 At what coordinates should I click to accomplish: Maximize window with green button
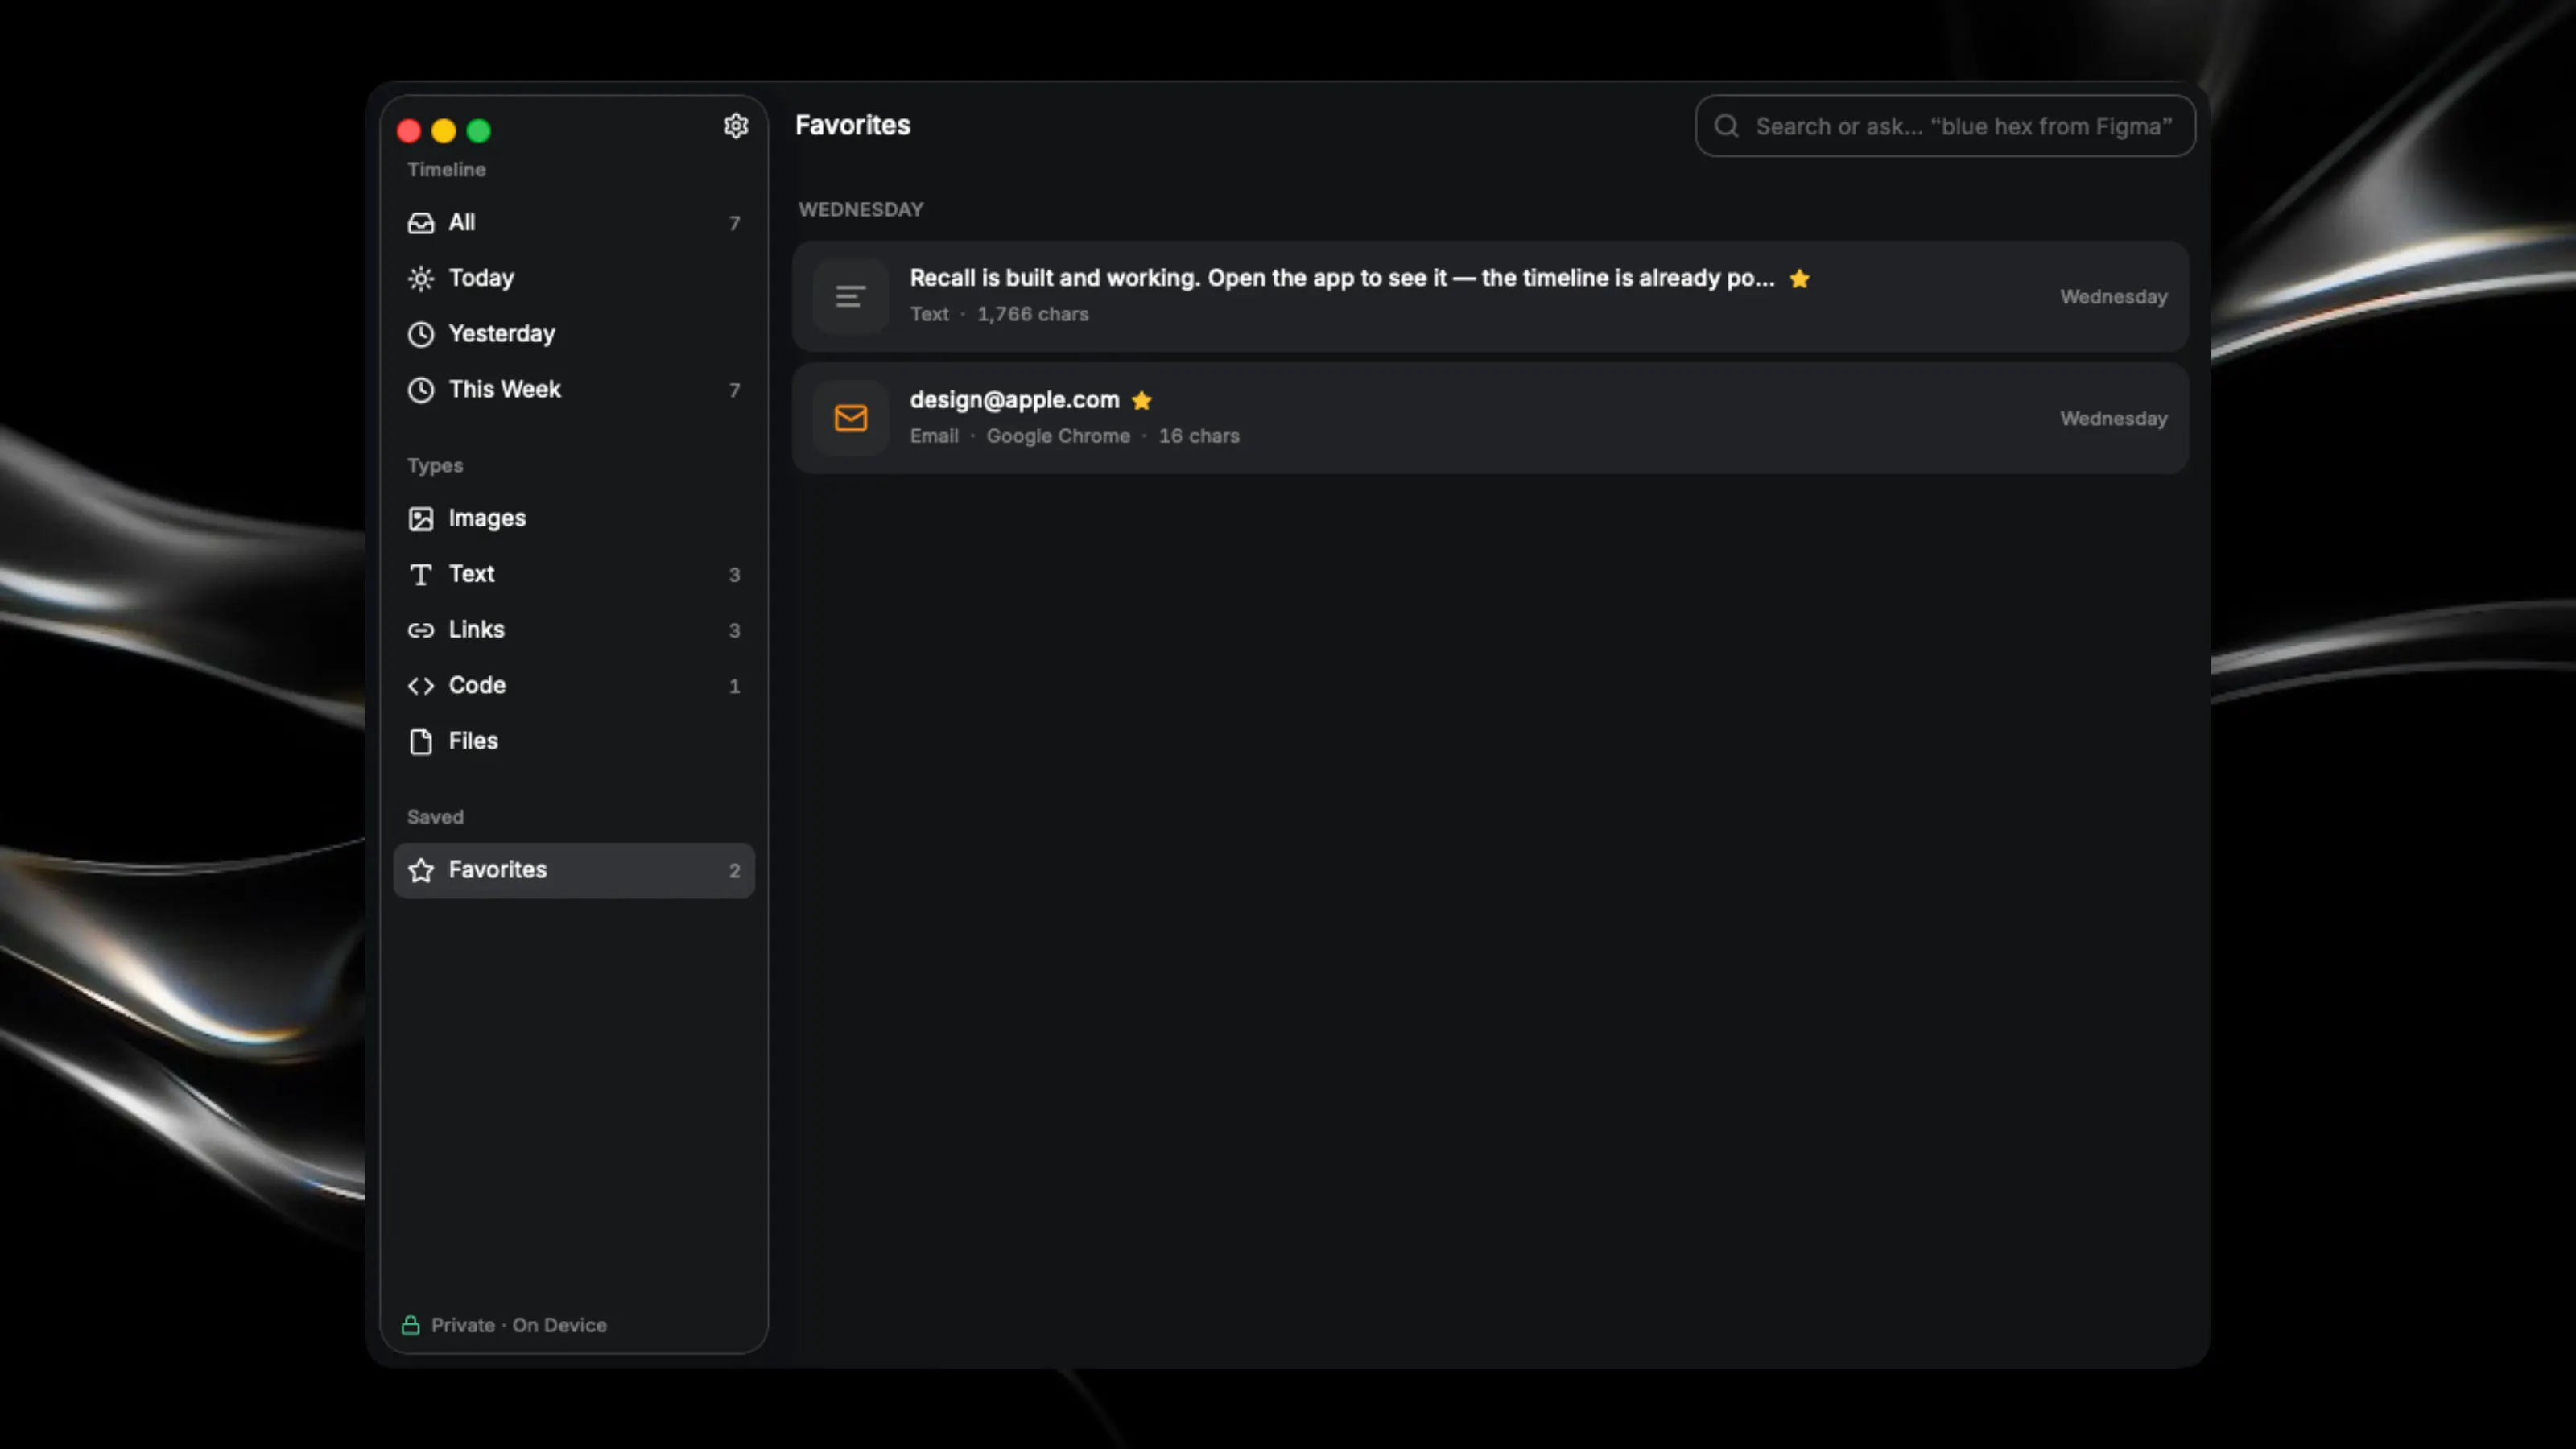point(479,131)
